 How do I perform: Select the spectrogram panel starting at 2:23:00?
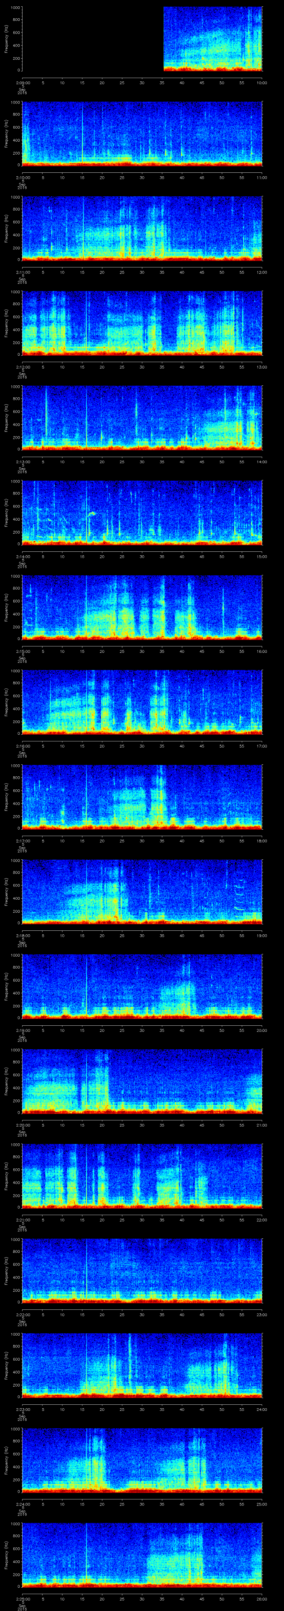click(142, 1365)
